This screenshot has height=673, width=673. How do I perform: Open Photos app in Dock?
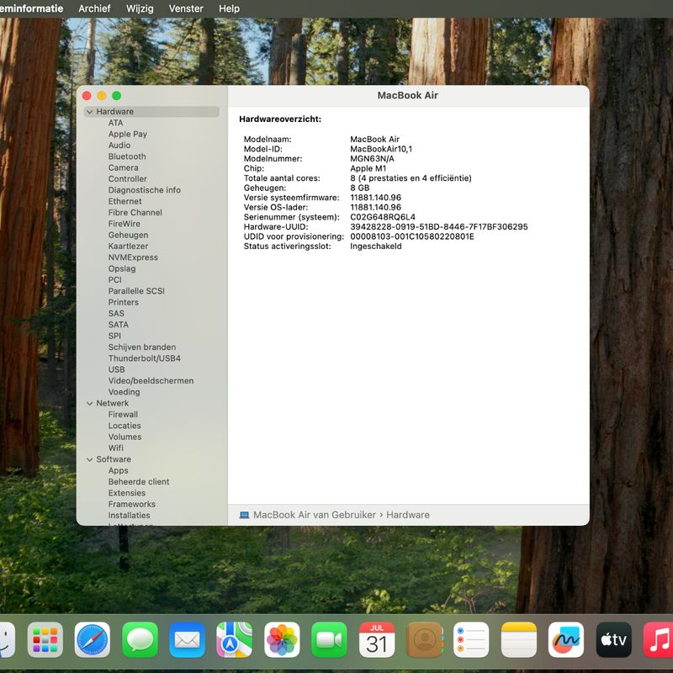click(282, 639)
